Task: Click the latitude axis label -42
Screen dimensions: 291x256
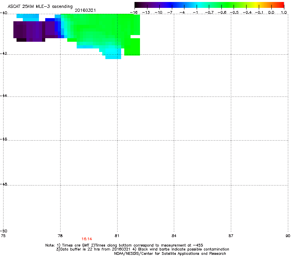Action: [4, 53]
